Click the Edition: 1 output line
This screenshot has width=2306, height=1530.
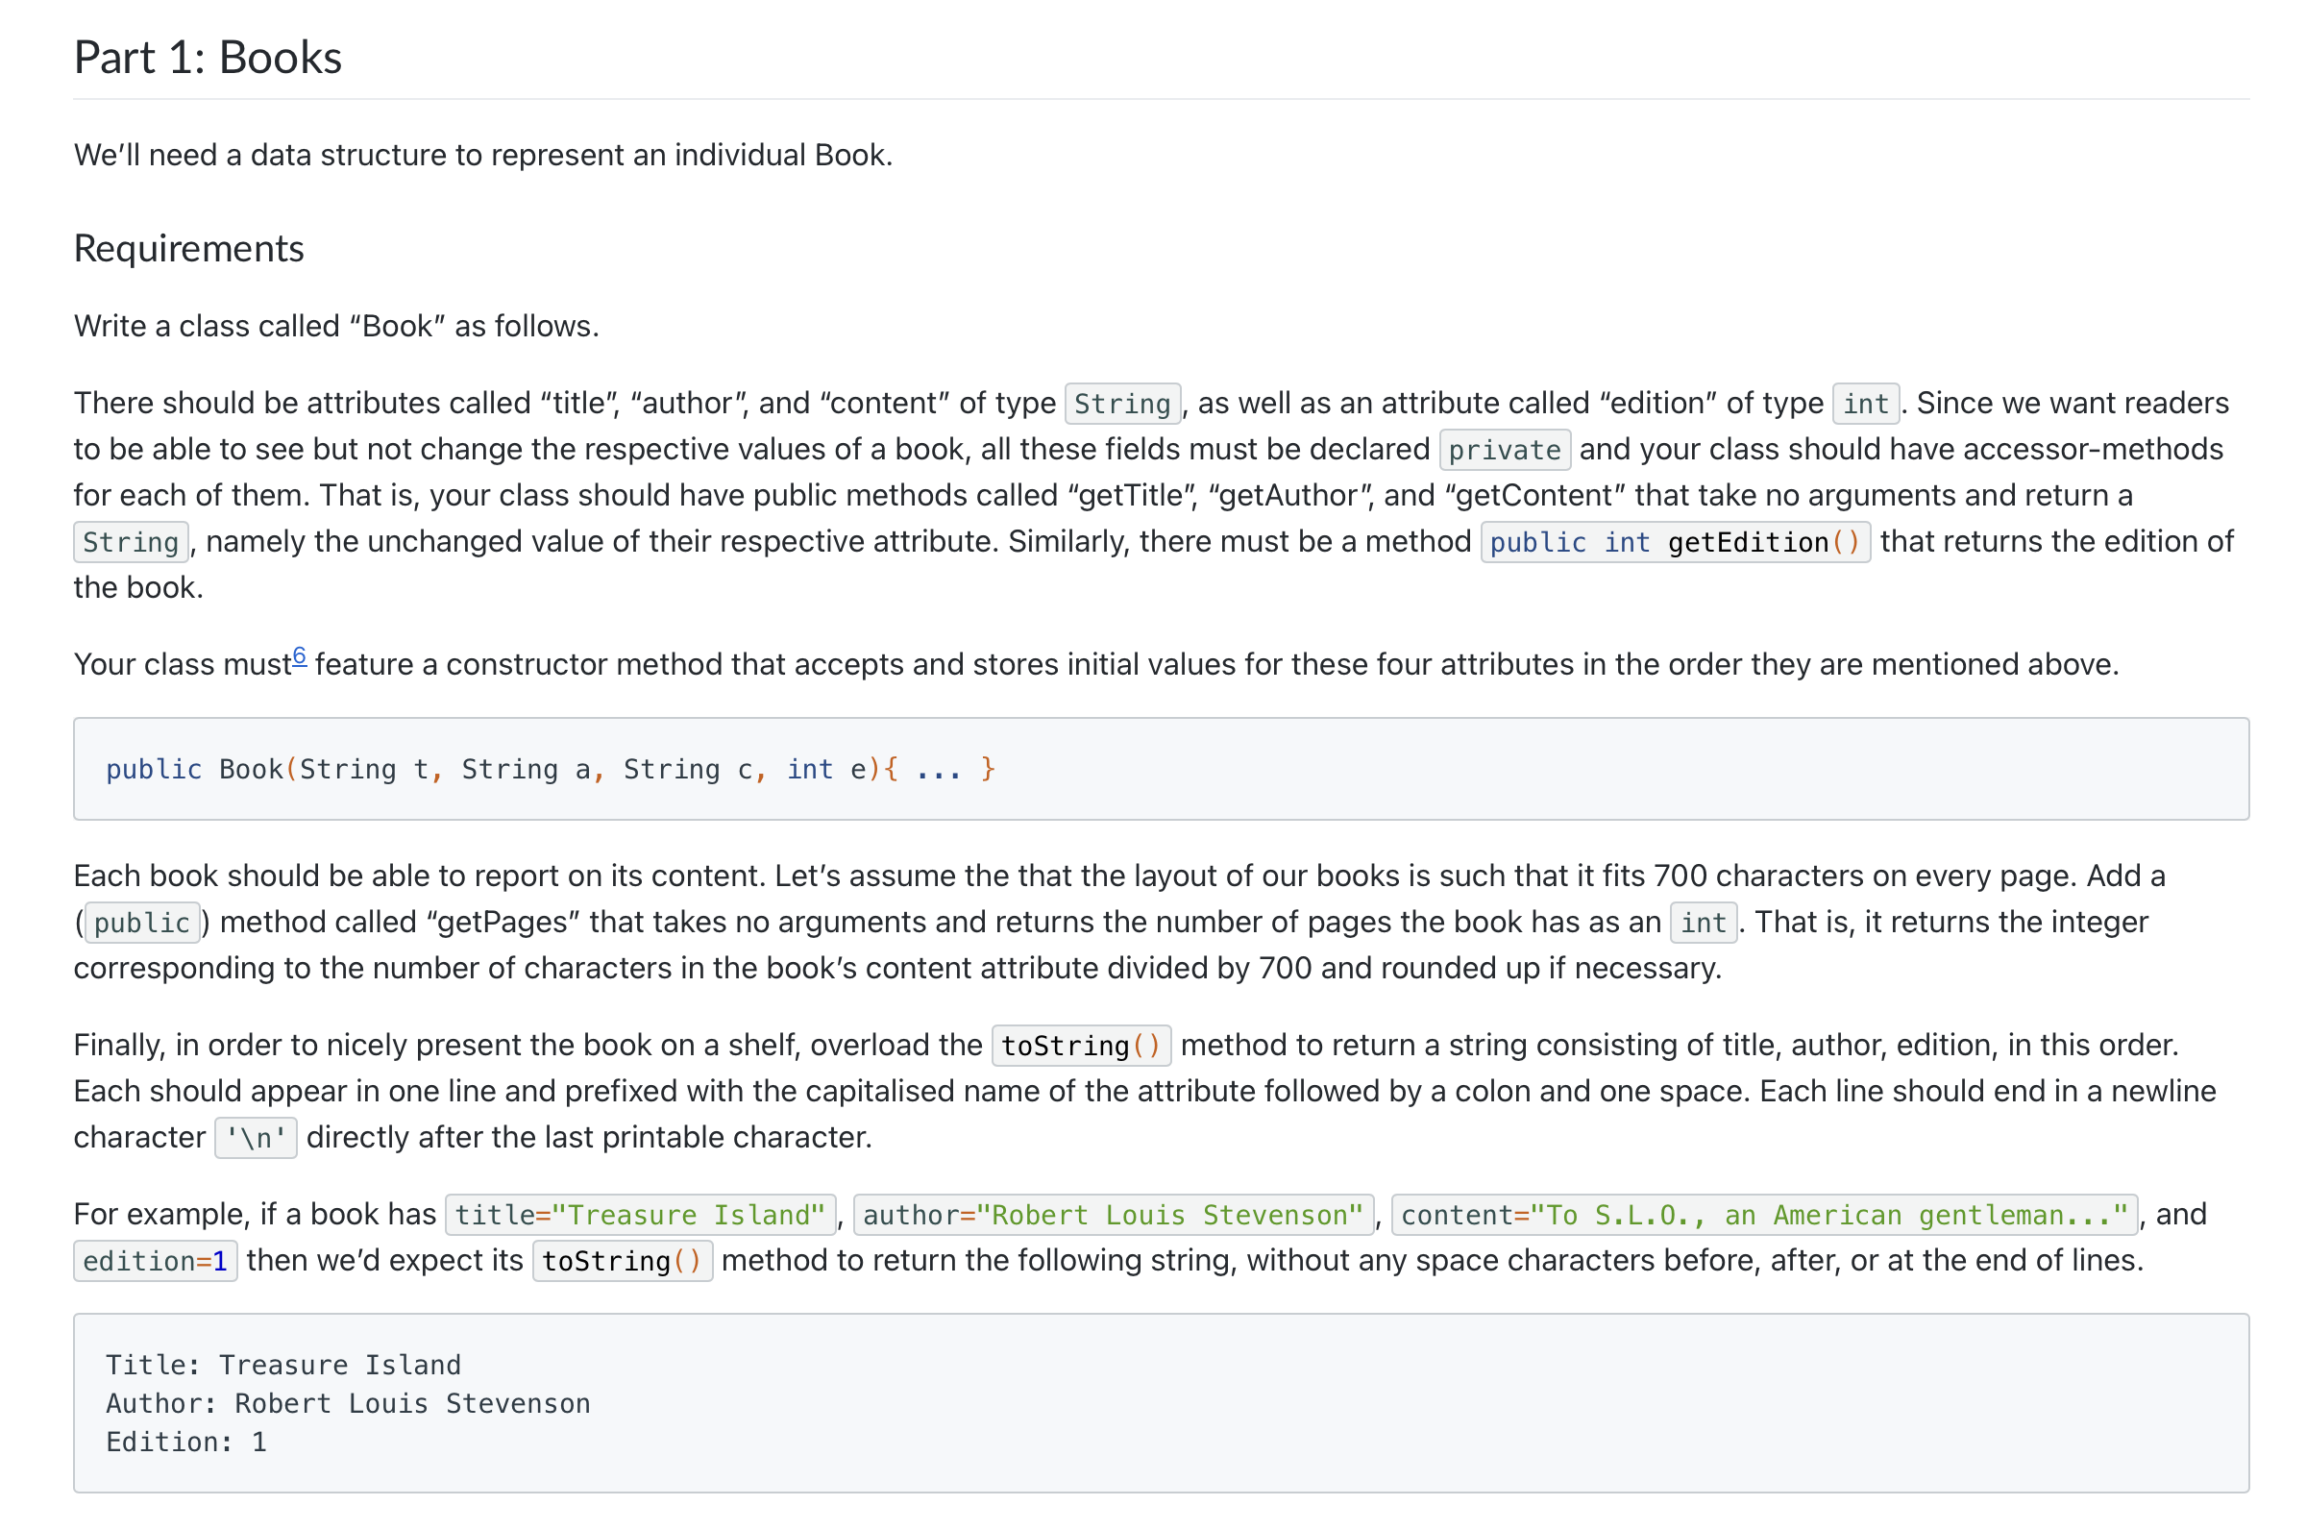[186, 1443]
